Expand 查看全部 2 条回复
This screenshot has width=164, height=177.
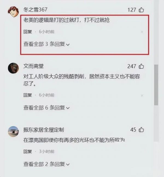[46, 164]
